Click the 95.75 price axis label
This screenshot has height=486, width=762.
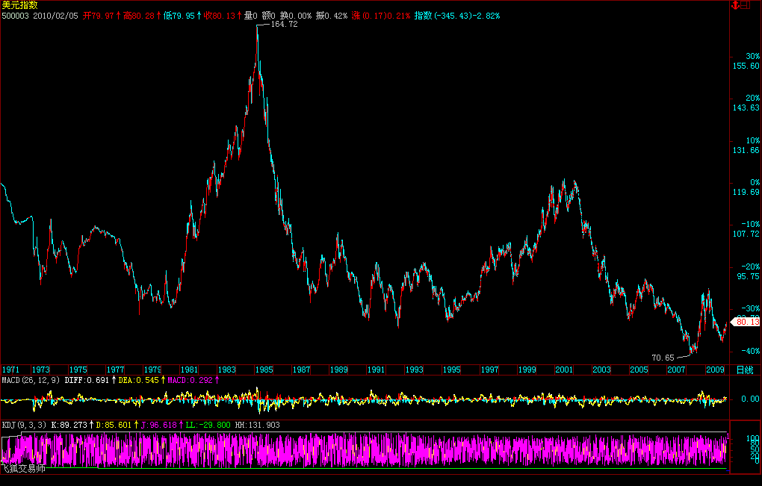click(x=748, y=276)
